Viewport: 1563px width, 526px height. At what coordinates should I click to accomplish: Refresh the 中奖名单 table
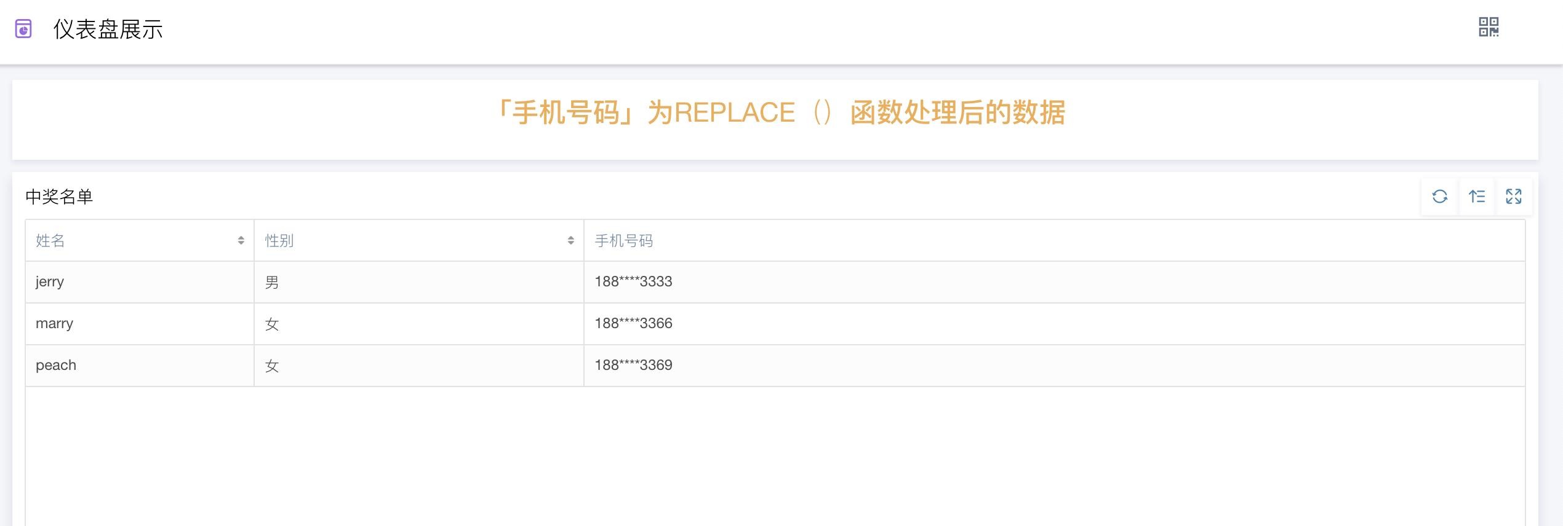tap(1439, 197)
